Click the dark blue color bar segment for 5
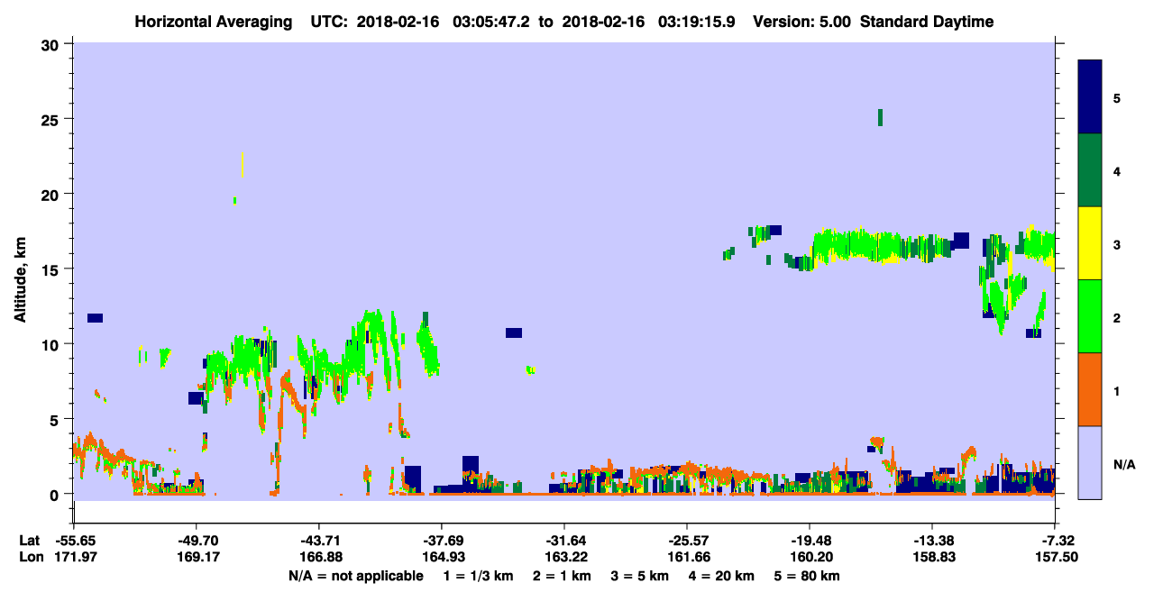The width and height of the screenshot is (1172, 601). [x=1090, y=97]
